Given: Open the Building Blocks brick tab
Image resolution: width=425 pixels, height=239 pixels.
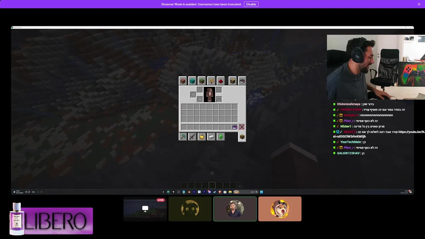Looking at the screenshot, I should [183, 81].
